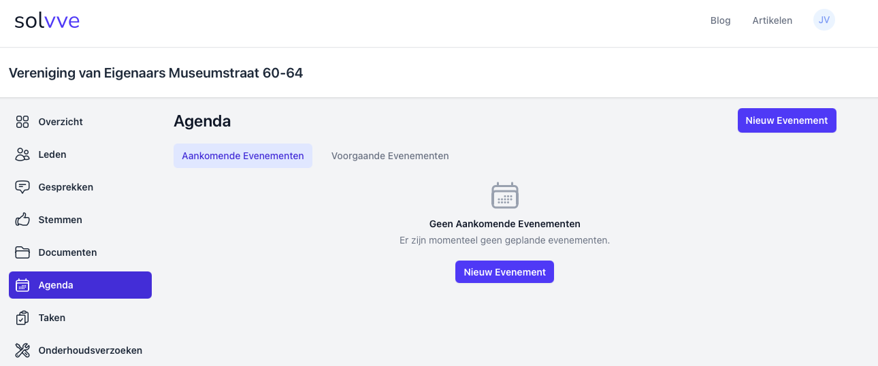Screen dimensions: 878x366
Task: Switch to Aankomende Evenementen tab
Action: (243, 156)
